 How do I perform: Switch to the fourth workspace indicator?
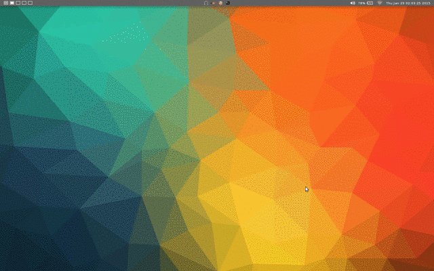tap(24, 3)
